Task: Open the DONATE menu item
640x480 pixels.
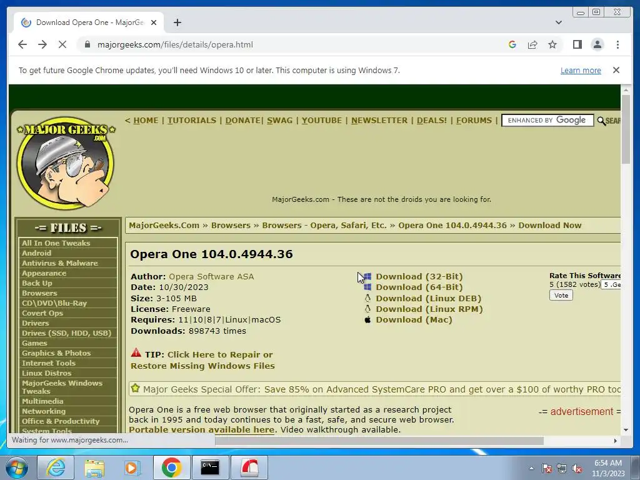Action: (x=243, y=121)
